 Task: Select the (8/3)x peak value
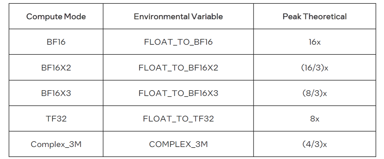click(x=315, y=93)
